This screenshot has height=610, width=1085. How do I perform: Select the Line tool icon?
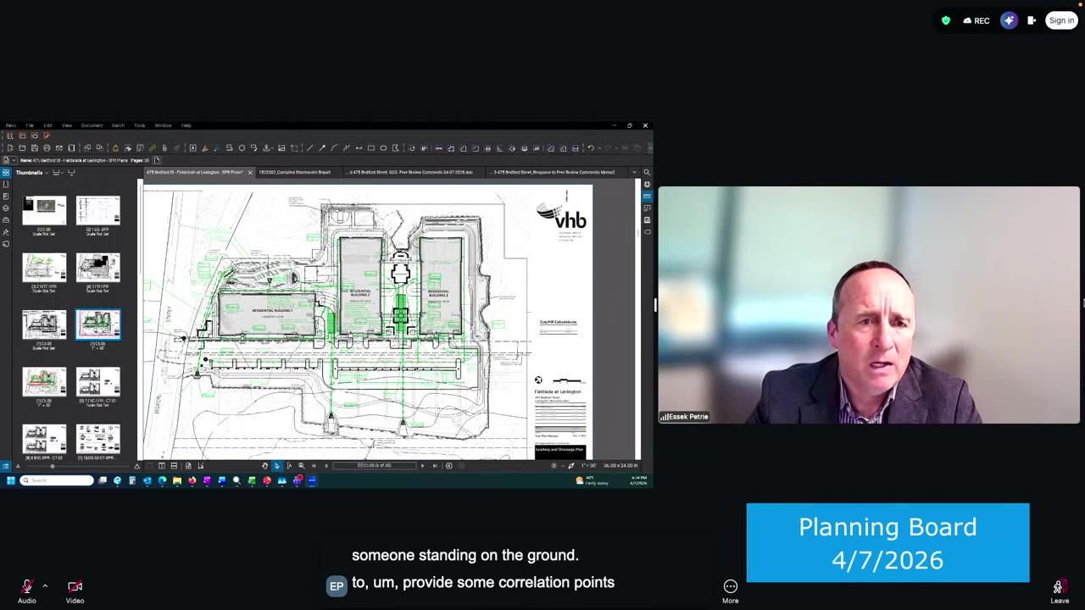coord(309,148)
